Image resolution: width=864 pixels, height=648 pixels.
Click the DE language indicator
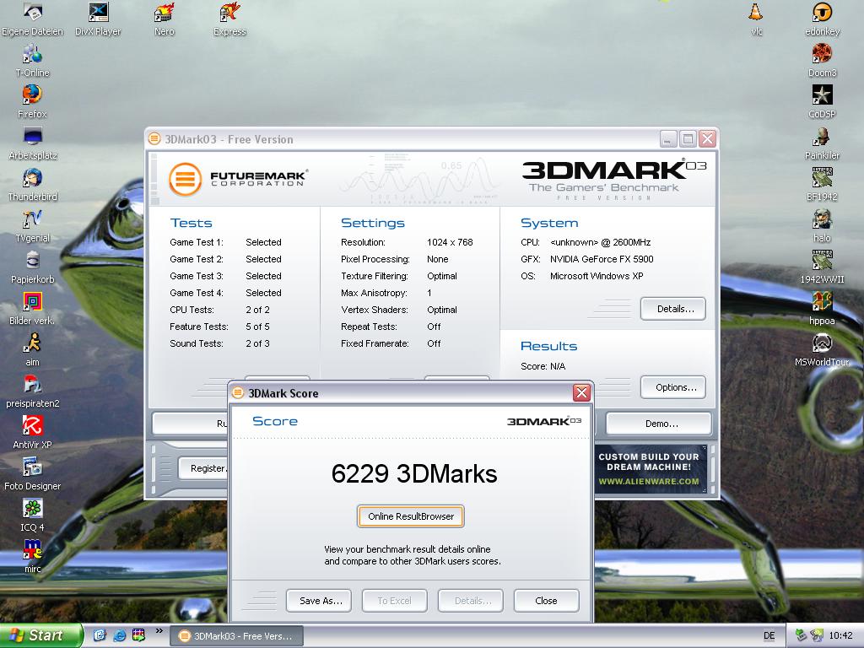[769, 636]
